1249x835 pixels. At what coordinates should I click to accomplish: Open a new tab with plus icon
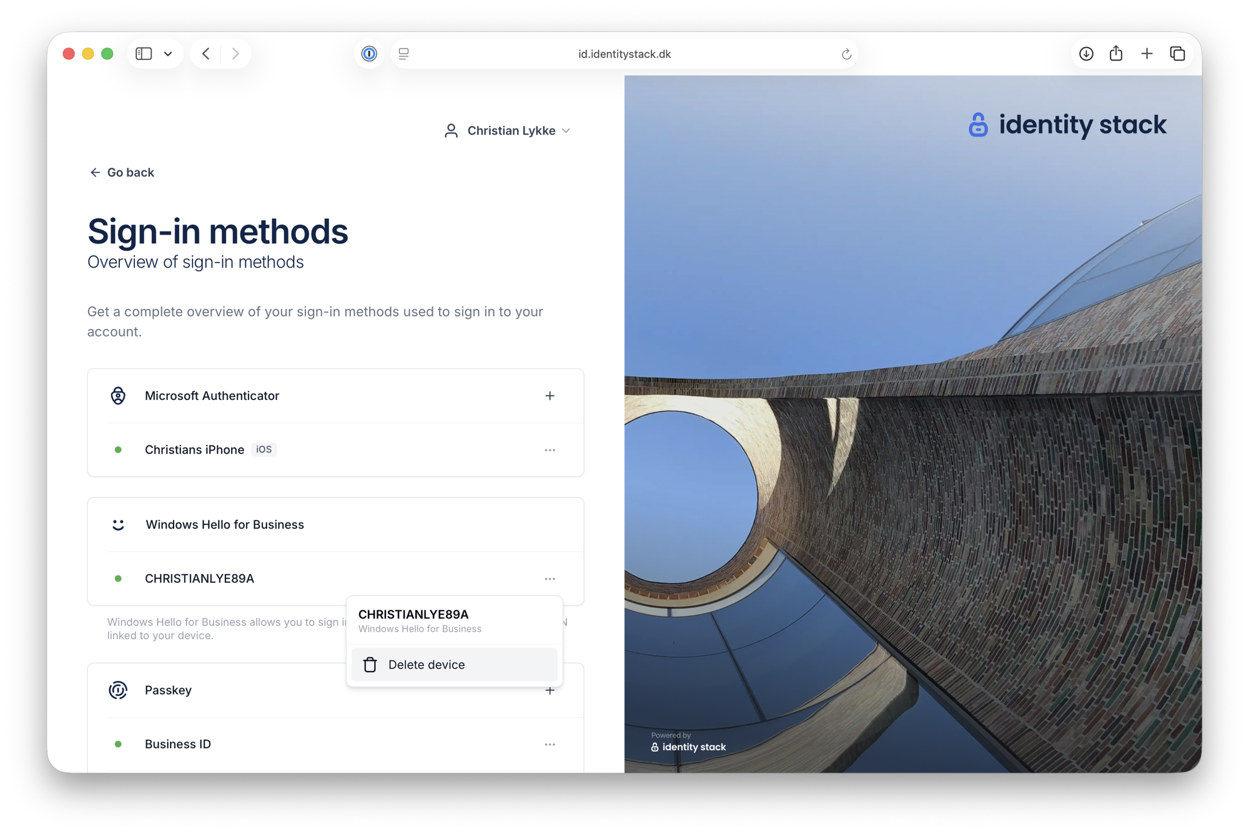(x=1147, y=54)
